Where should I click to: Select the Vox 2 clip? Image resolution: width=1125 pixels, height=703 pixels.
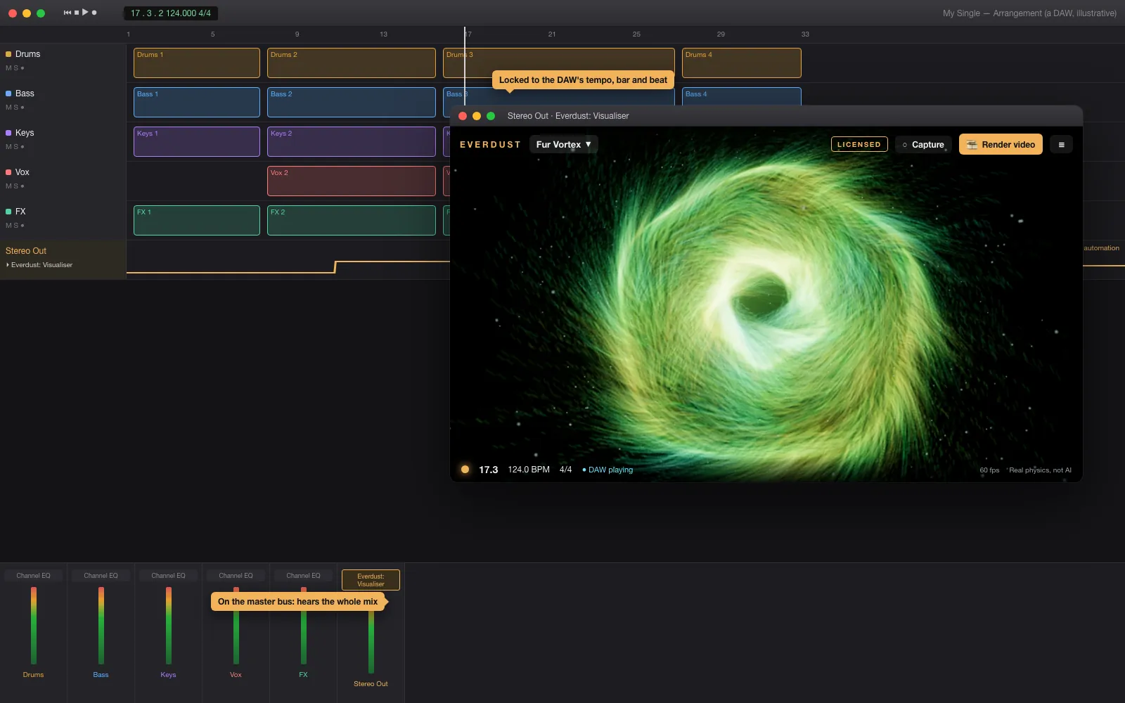352,181
